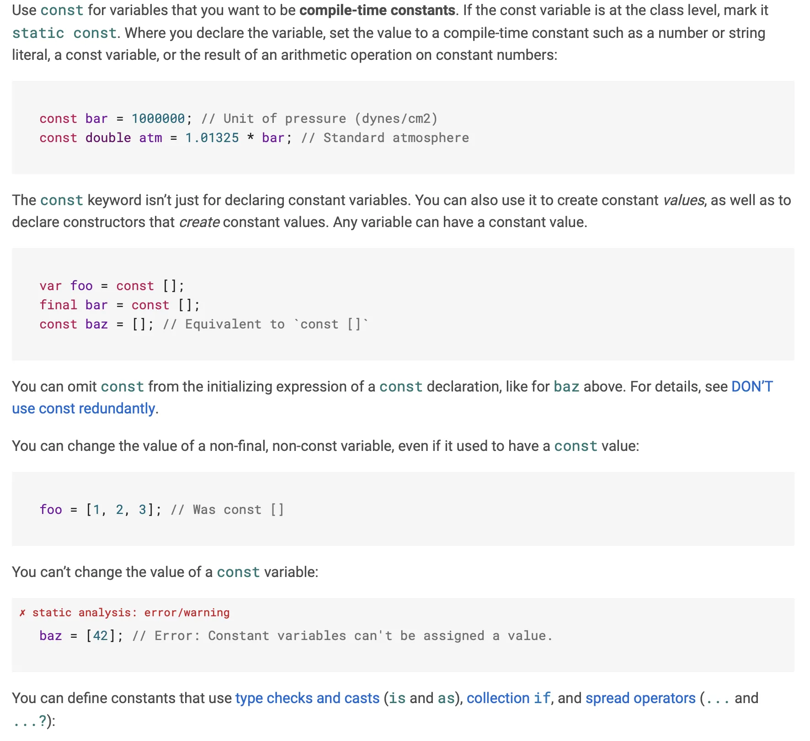The height and width of the screenshot is (741, 810).
Task: Click the bold "compile-time constants" text
Action: click(377, 10)
